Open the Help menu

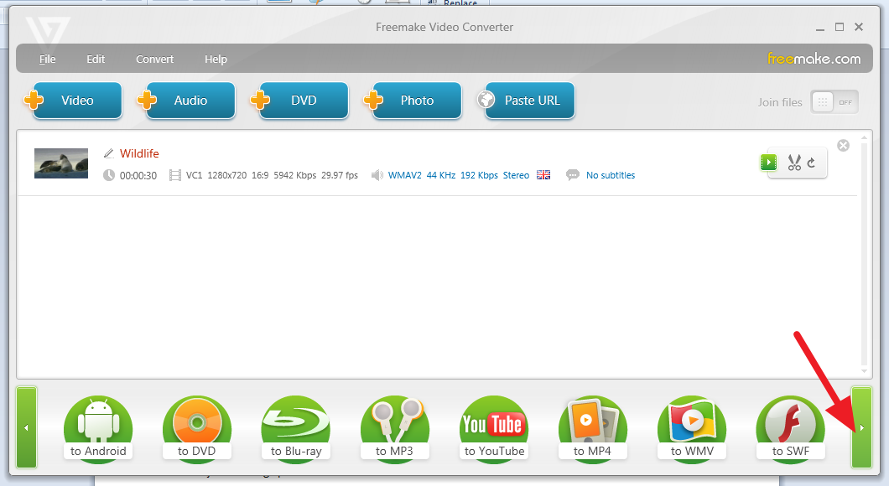coord(216,59)
